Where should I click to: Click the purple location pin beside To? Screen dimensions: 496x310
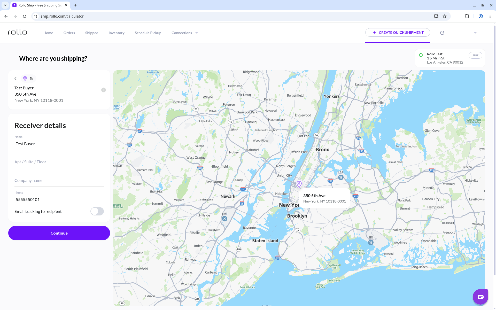point(25,79)
